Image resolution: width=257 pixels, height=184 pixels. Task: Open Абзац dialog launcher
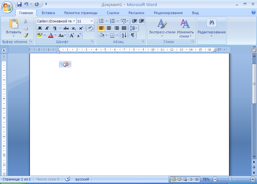(x=143, y=41)
